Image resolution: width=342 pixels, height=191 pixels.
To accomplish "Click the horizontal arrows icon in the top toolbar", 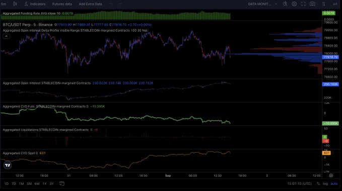I will (x=335, y=4).
